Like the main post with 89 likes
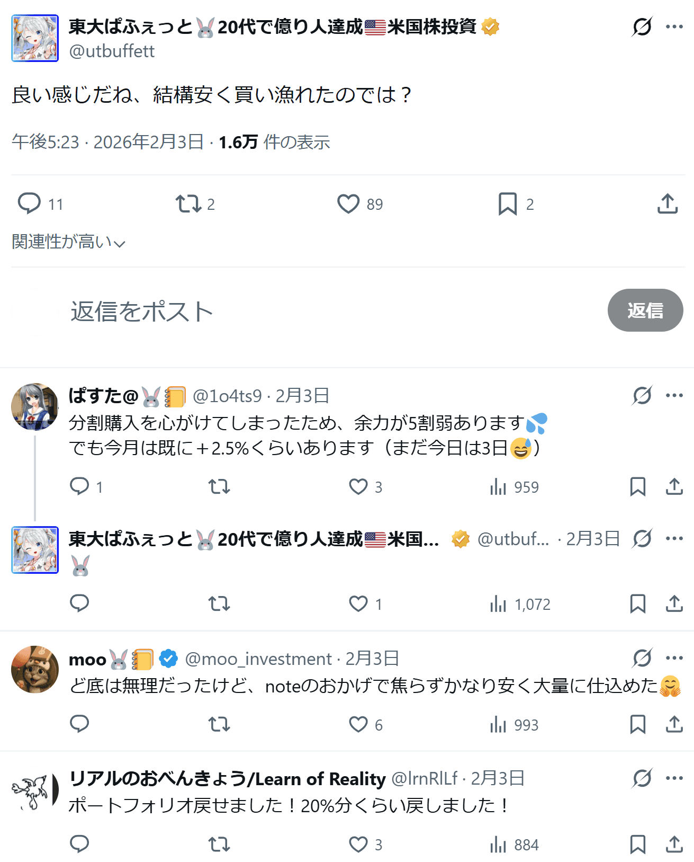Image resolution: width=694 pixels, height=862 pixels. (348, 203)
